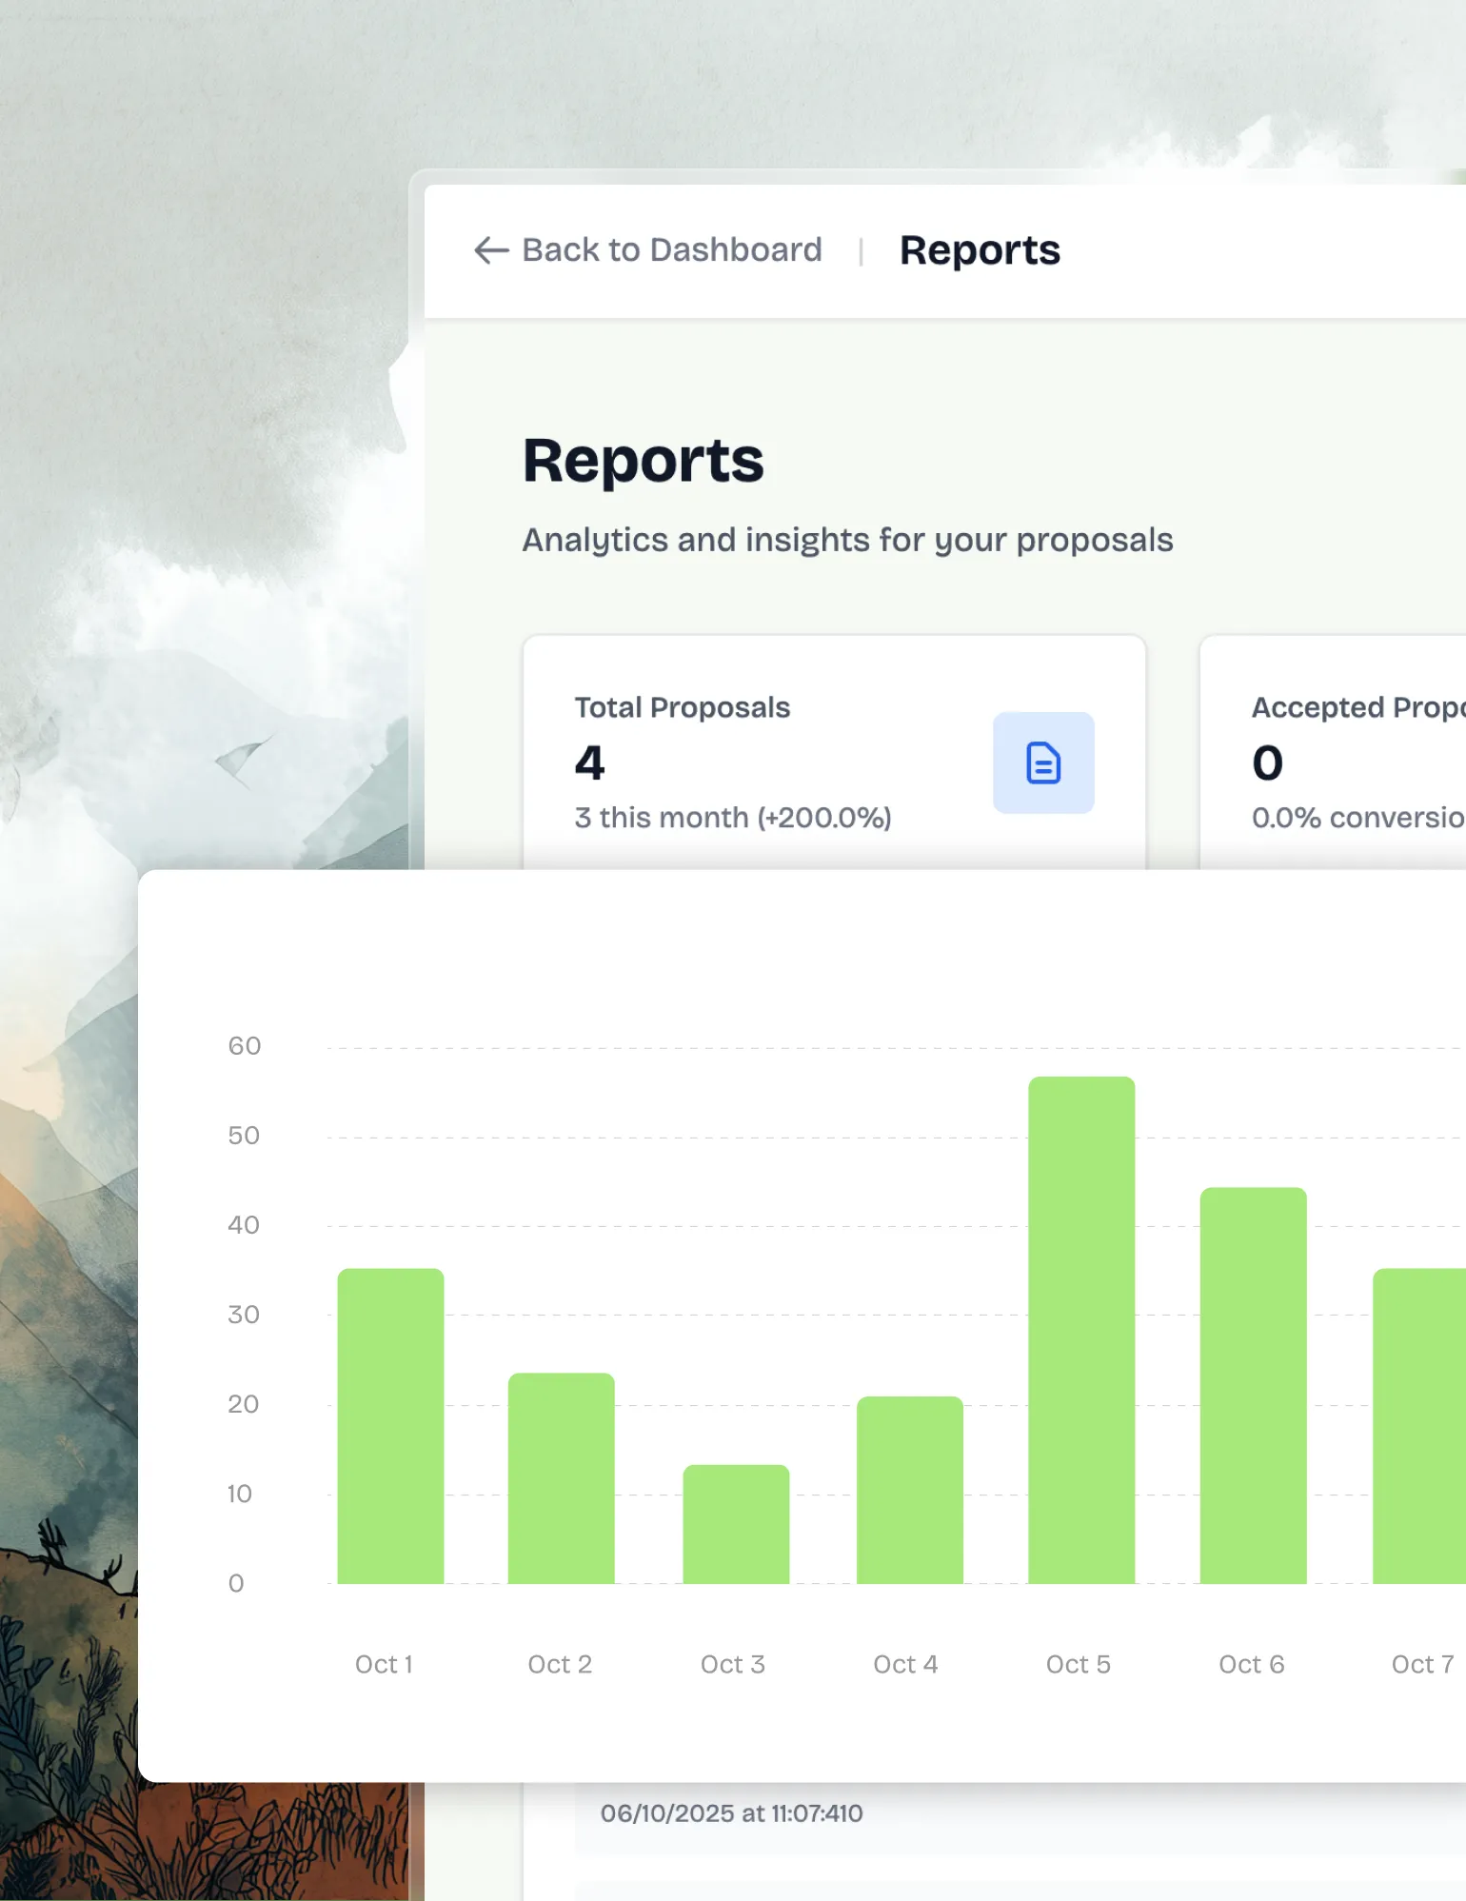Click the blue document icon
1466x1901 pixels.
pyautogui.click(x=1042, y=762)
